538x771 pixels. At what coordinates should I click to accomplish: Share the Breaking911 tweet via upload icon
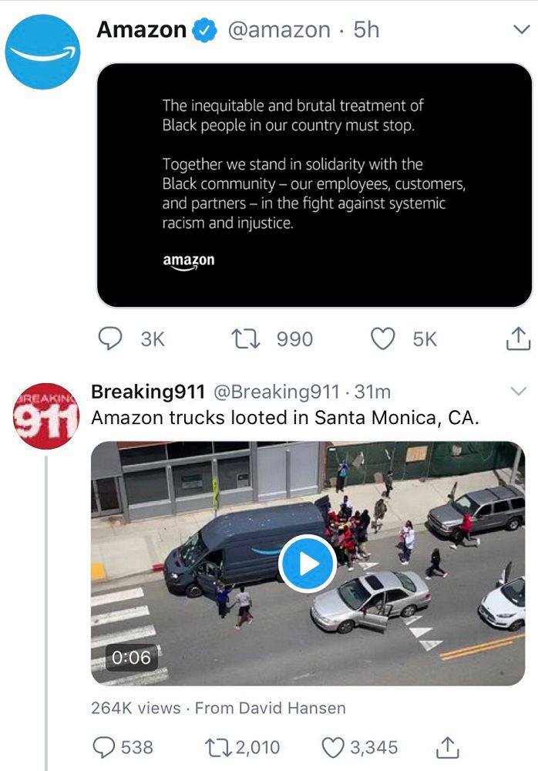pos(448,747)
